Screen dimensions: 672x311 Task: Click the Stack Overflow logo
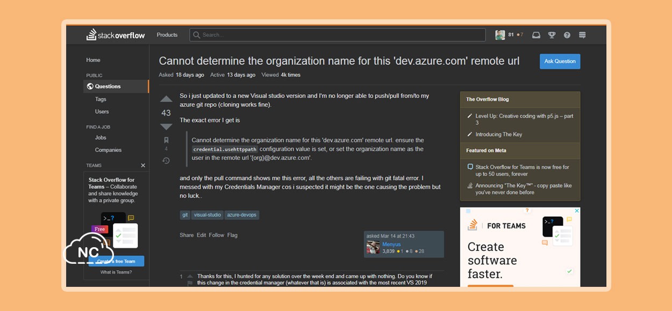click(x=116, y=35)
